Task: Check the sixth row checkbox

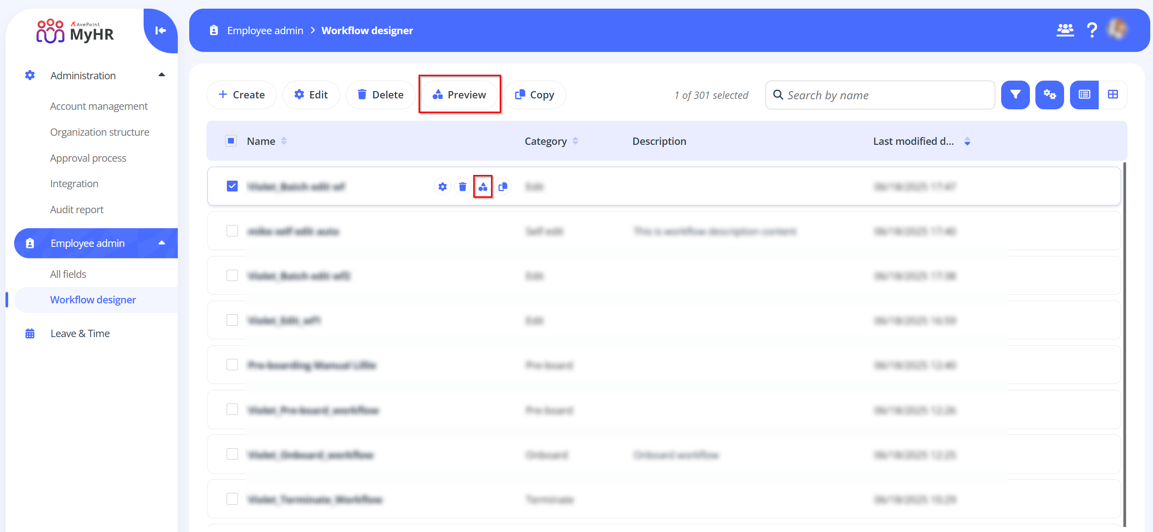Action: tap(232, 409)
